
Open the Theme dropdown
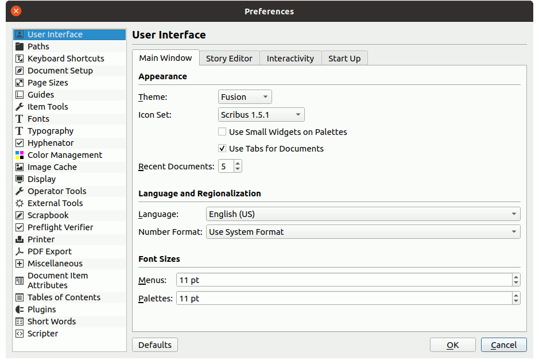pyautogui.click(x=245, y=97)
